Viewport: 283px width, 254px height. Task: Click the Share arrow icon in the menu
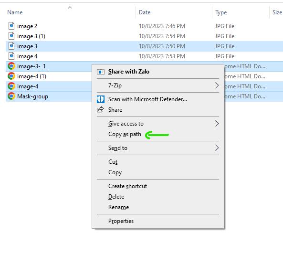point(100,109)
